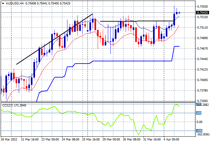This screenshot has width=210, height=143.
Task: Click the 18 Mar 2022 date label
Action: pos(9,140)
